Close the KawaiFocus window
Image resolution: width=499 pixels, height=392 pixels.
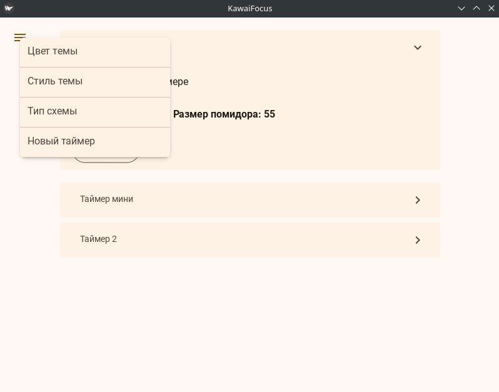(x=491, y=8)
